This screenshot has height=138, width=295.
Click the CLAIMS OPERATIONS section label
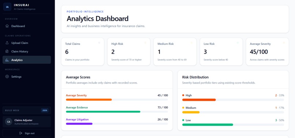tap(18, 36)
